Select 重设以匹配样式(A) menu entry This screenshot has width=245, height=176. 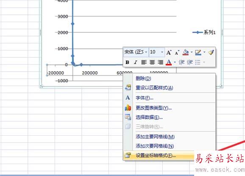click(169, 88)
